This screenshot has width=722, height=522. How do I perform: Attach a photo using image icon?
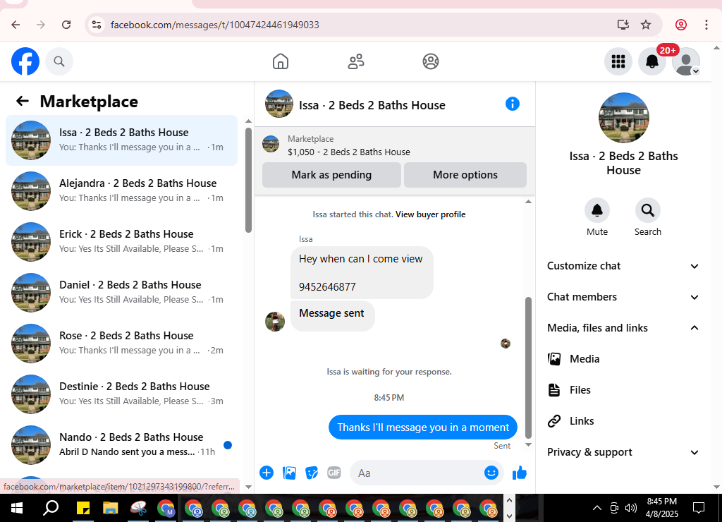(289, 473)
